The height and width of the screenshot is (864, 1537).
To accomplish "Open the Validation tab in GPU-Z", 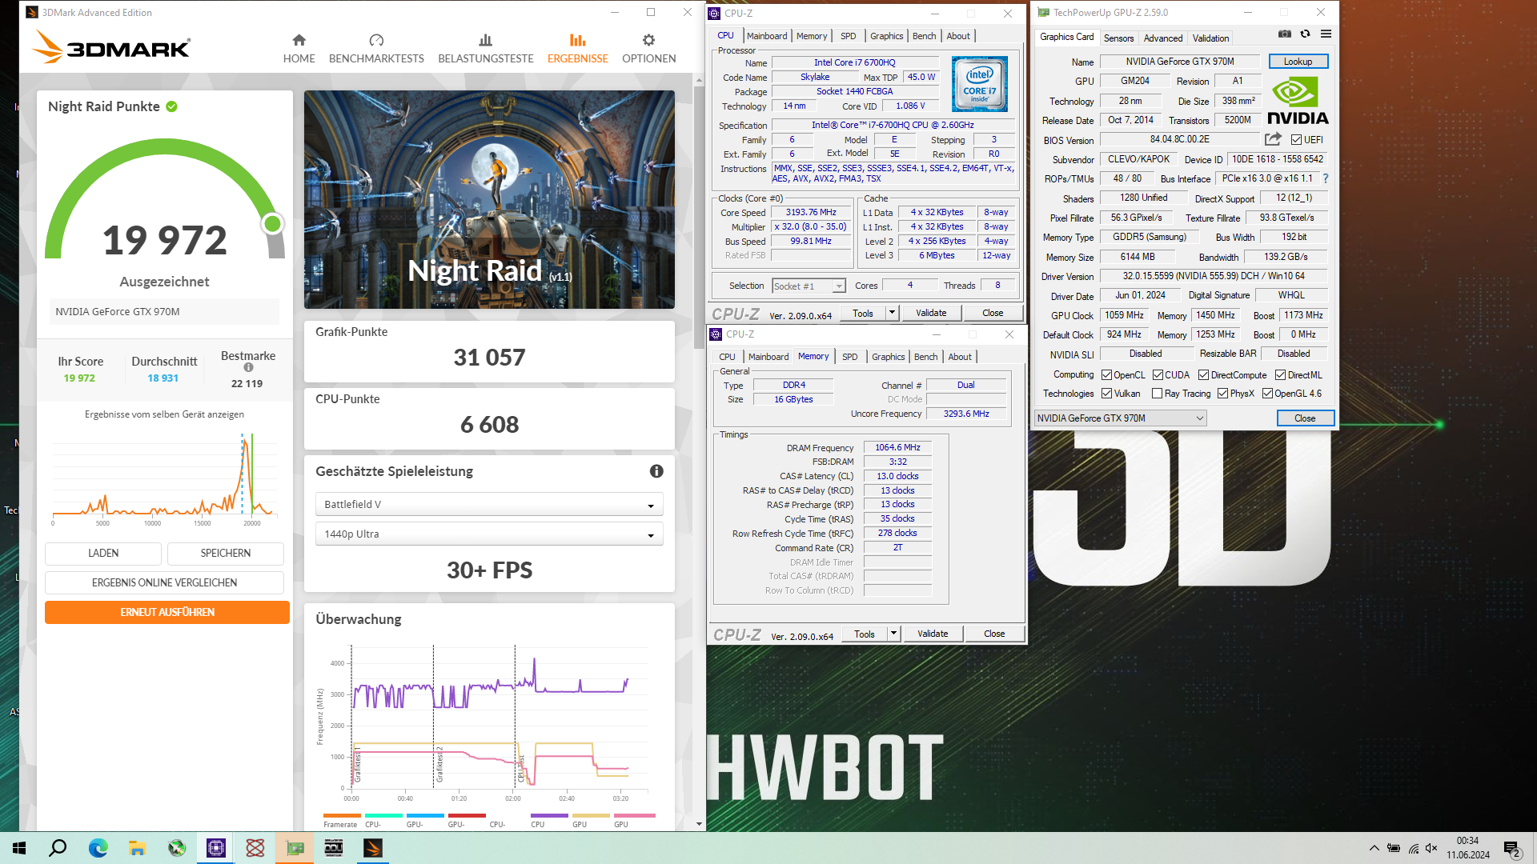I will (1210, 38).
